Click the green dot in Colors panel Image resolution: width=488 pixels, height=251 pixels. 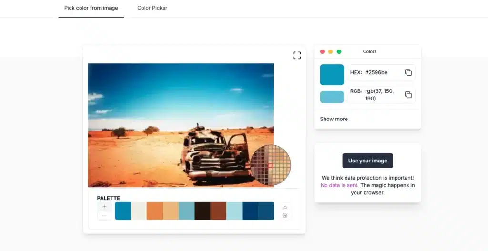[339, 51]
